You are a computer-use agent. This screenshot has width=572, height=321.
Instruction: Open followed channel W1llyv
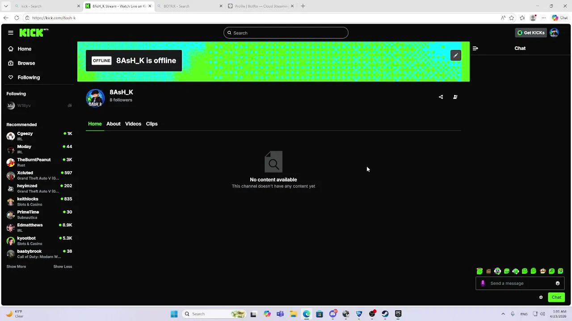tap(39, 106)
